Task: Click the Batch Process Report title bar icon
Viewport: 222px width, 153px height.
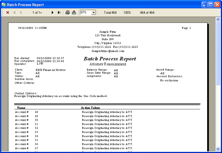Action: pos(4,4)
